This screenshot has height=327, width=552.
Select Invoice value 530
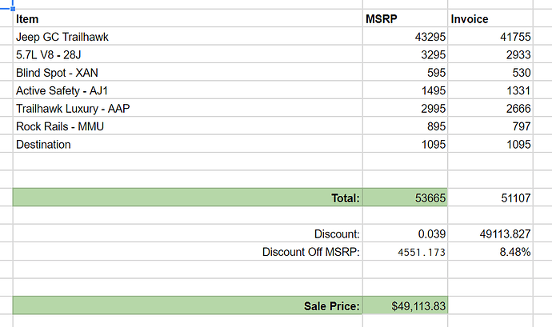tap(490, 72)
